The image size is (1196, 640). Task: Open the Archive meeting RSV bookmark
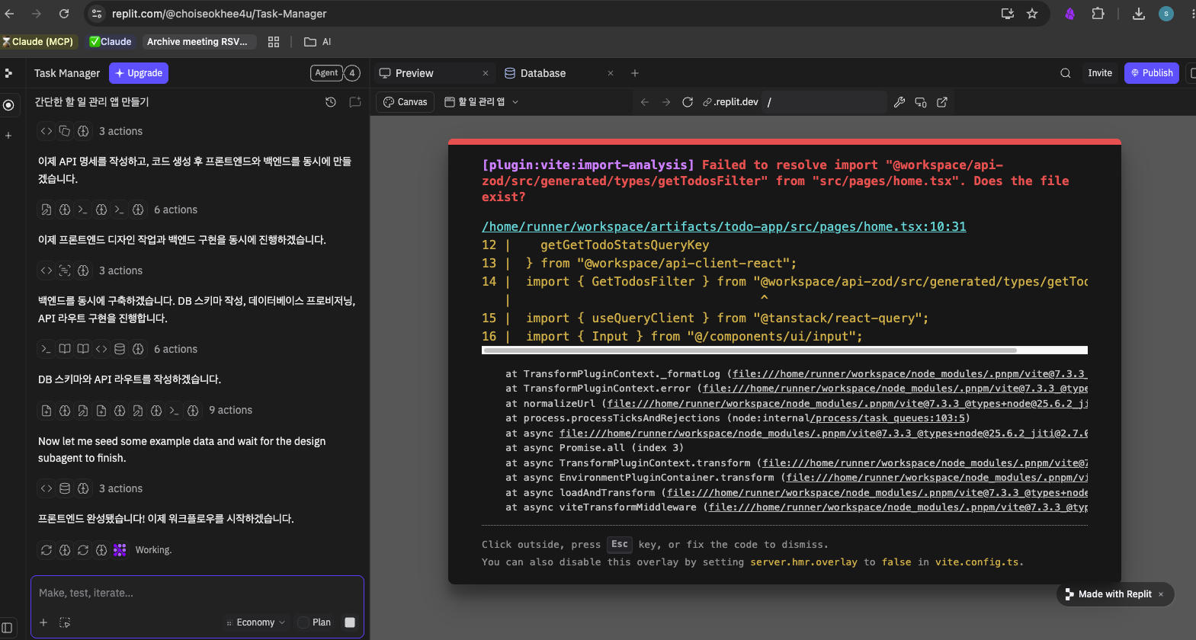[197, 42]
